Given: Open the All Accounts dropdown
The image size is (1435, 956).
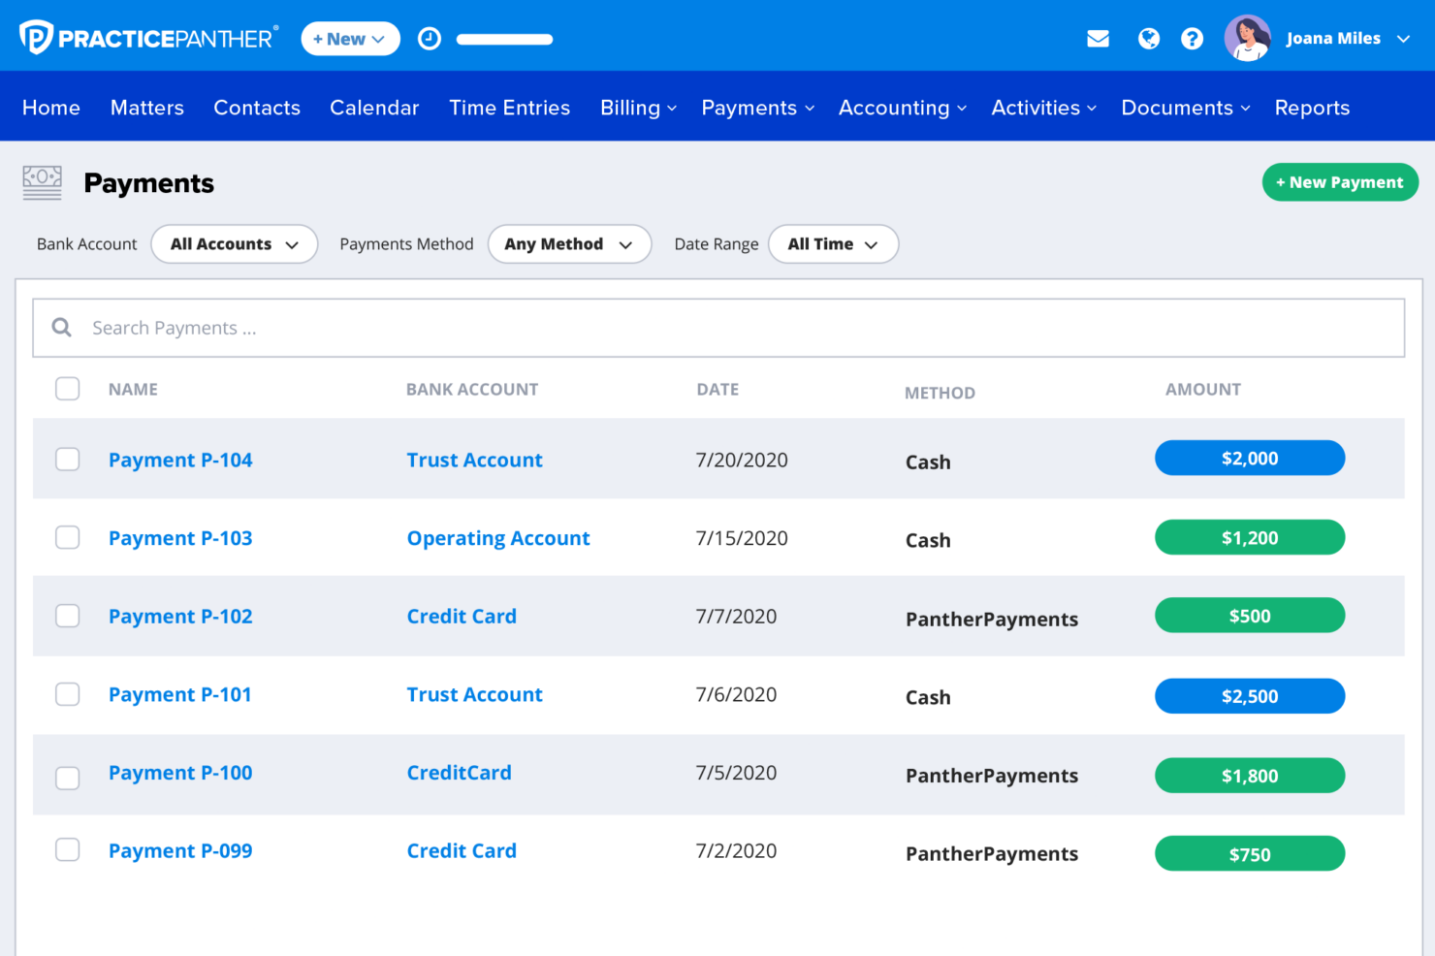Looking at the screenshot, I should point(235,244).
